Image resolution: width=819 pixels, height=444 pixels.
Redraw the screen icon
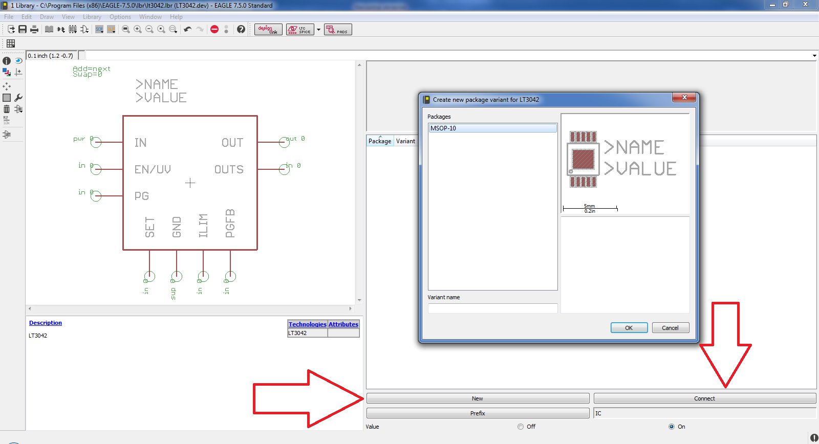161,29
